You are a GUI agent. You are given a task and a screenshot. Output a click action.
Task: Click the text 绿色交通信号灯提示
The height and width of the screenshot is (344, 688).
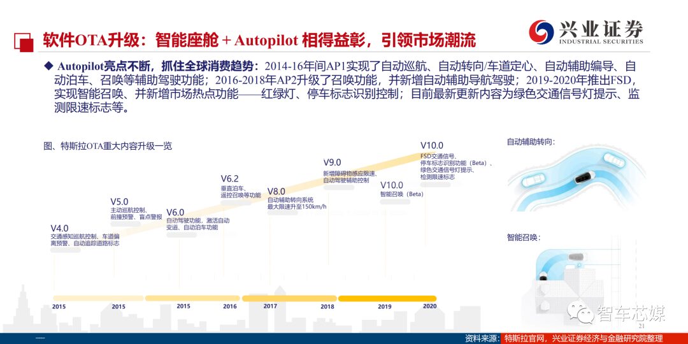[x=448, y=170]
